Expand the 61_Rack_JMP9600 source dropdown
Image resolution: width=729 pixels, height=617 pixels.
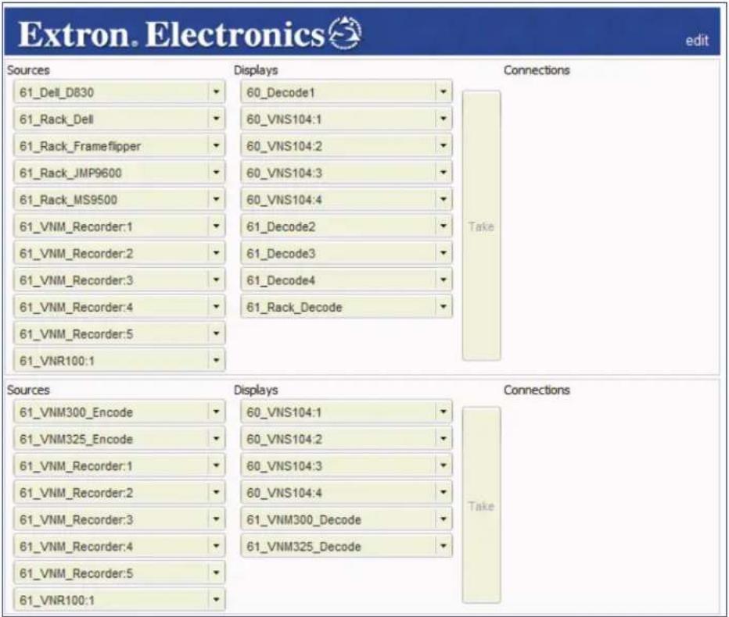coord(216,173)
